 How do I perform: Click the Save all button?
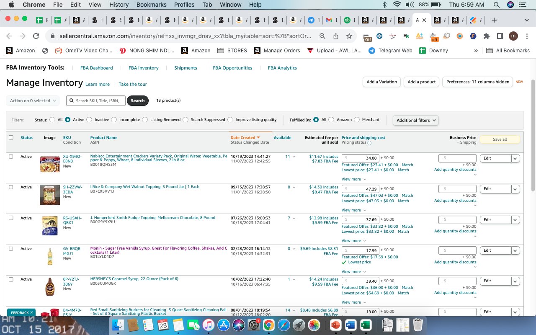coord(500,139)
